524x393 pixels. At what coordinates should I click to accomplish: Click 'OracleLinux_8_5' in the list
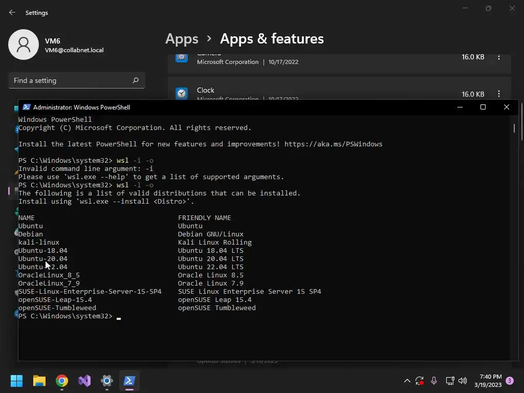click(49, 275)
